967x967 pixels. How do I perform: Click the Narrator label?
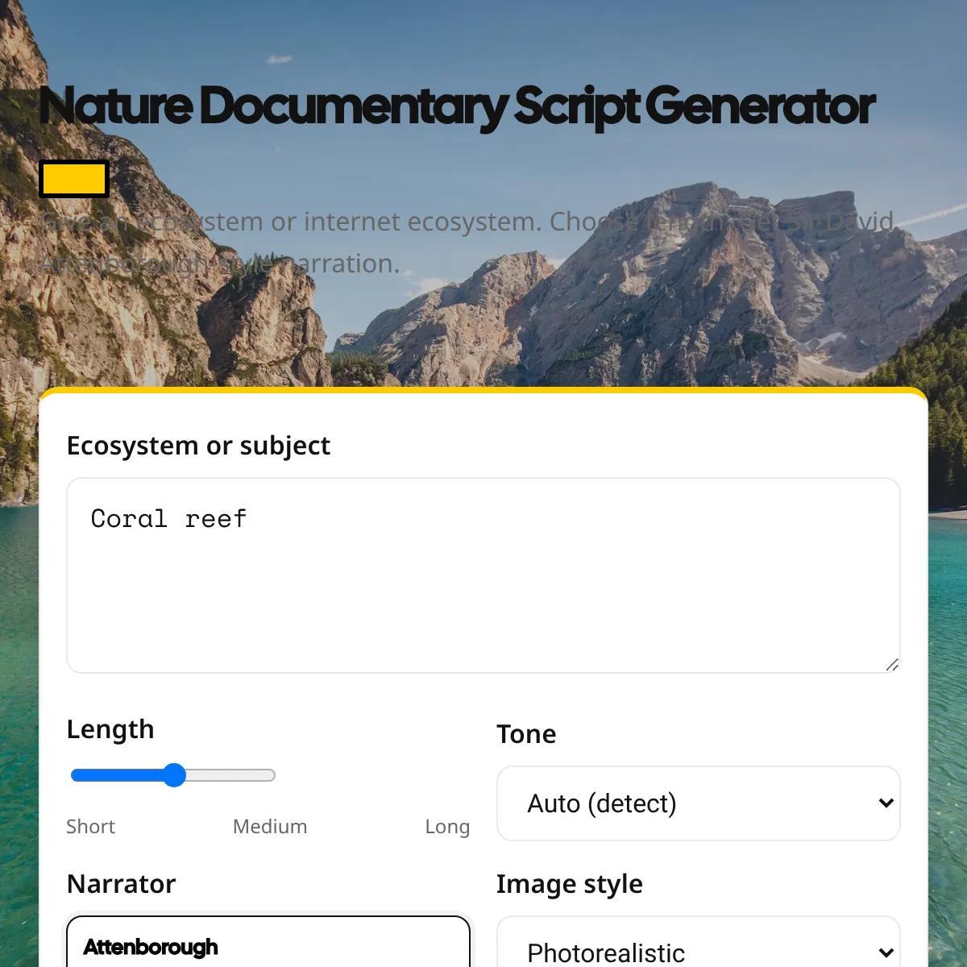122,884
